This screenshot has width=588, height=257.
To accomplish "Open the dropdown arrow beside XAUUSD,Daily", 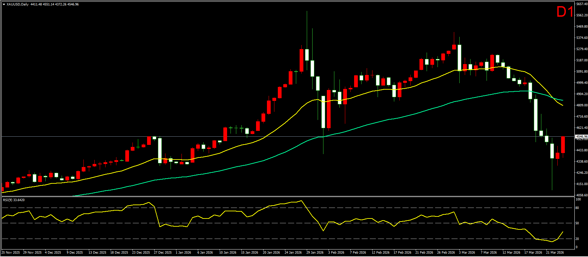I will pos(4,4).
